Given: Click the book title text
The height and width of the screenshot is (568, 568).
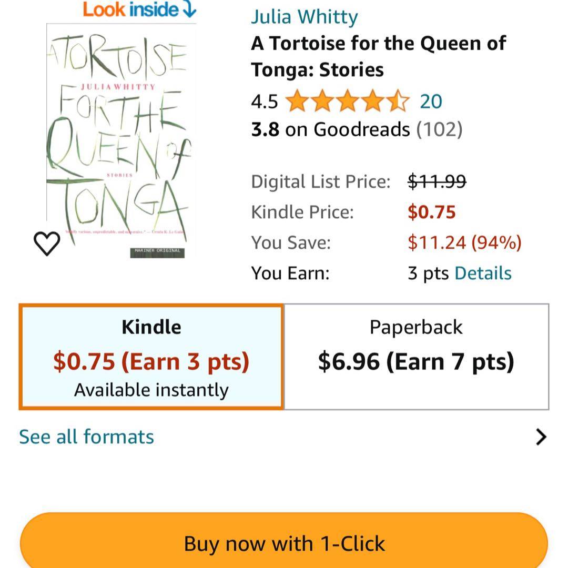Looking at the screenshot, I should coord(378,56).
